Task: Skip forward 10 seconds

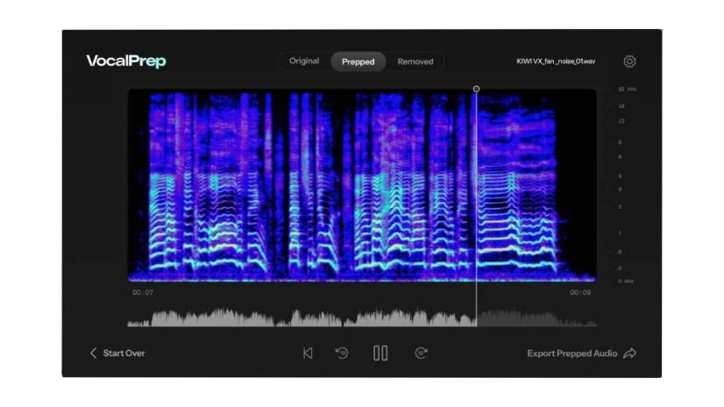Action: coord(421,353)
